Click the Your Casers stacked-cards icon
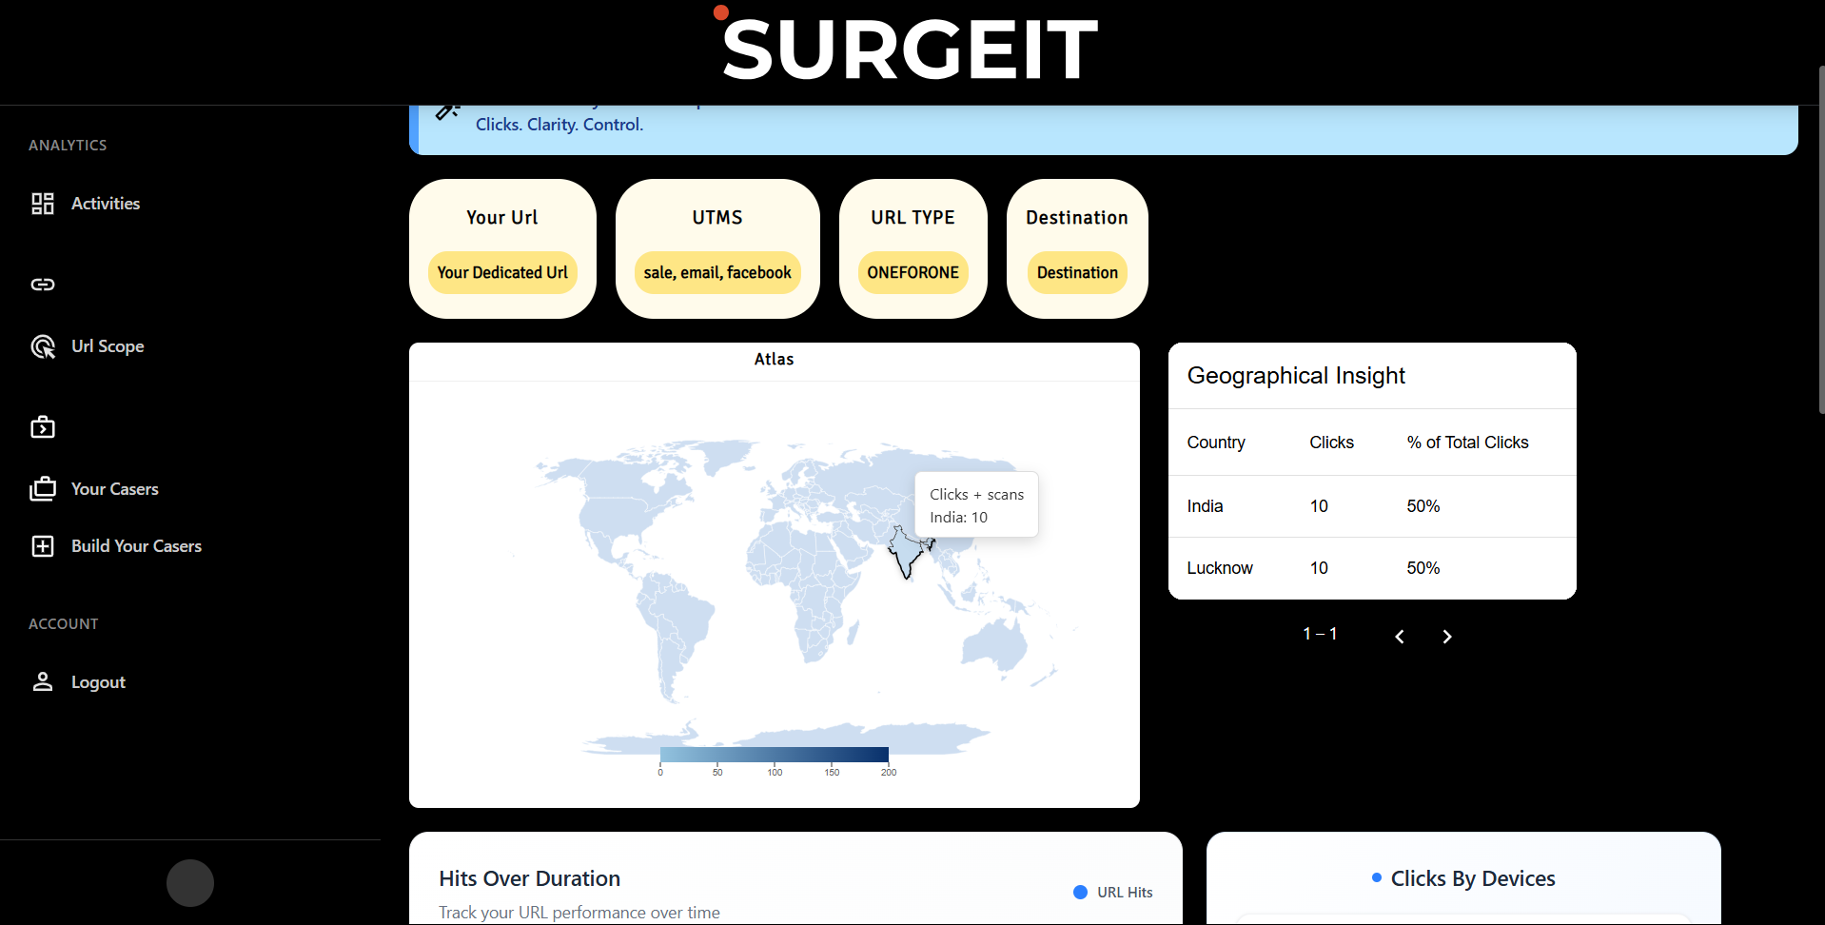Screen dimensions: 1825x925 pyautogui.click(x=43, y=489)
